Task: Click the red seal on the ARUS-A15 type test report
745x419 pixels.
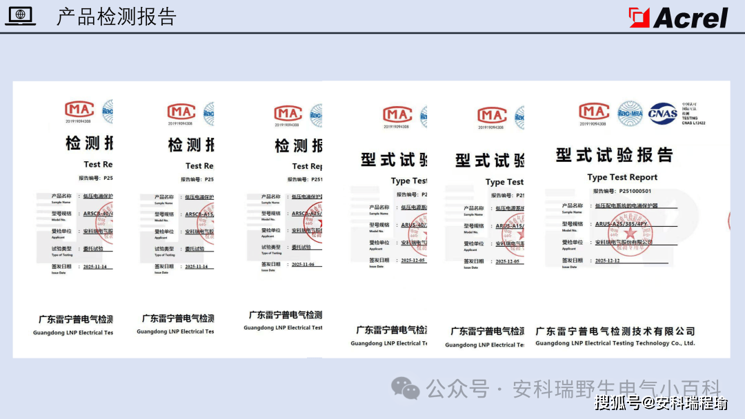Action: coord(514,236)
